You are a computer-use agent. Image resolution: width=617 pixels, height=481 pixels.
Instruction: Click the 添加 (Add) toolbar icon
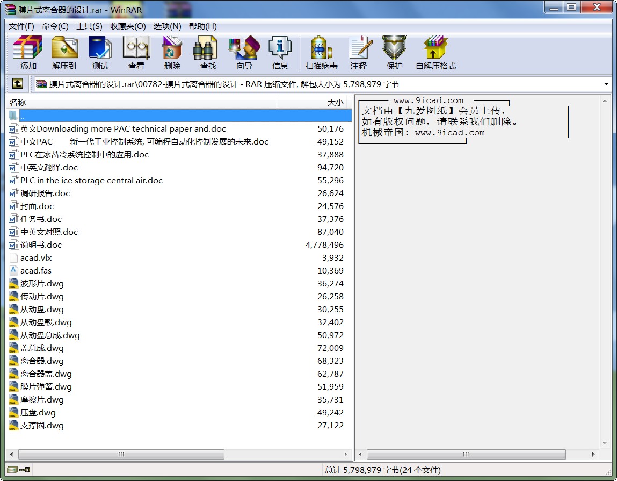[28, 53]
